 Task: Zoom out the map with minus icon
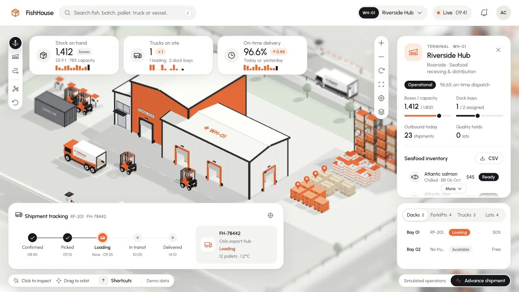[381, 57]
